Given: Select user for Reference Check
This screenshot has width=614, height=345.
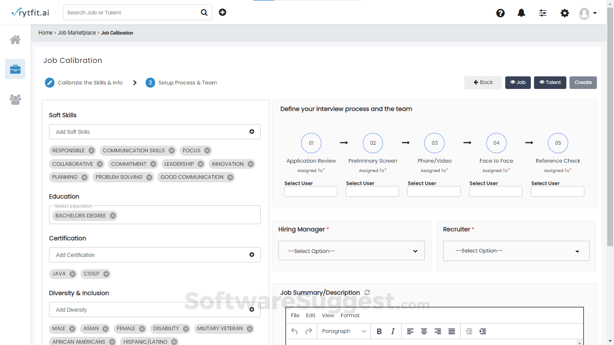Looking at the screenshot, I should click(557, 191).
